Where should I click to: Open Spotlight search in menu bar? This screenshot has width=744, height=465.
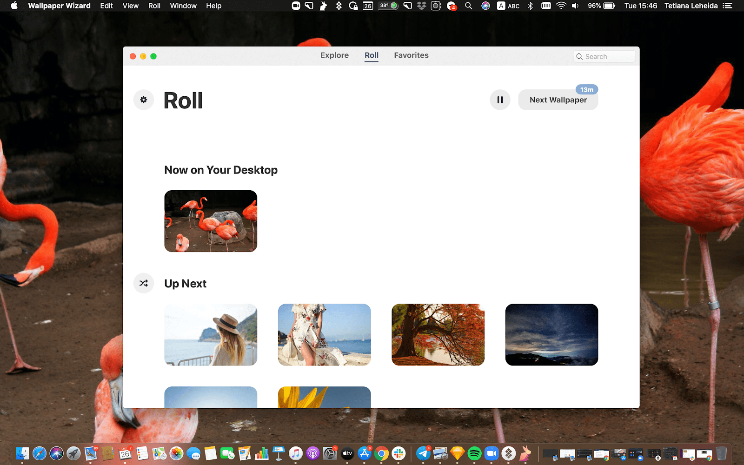[469, 6]
